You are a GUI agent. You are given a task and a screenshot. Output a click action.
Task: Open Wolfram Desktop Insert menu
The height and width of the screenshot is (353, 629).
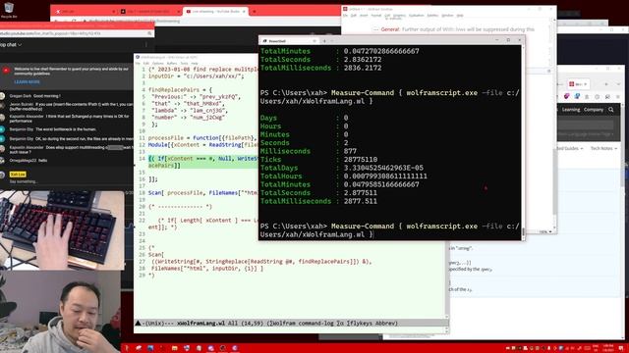click(364, 16)
